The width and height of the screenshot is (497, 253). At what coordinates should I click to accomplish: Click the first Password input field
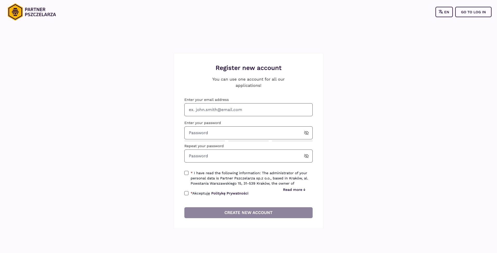[x=243, y=133]
